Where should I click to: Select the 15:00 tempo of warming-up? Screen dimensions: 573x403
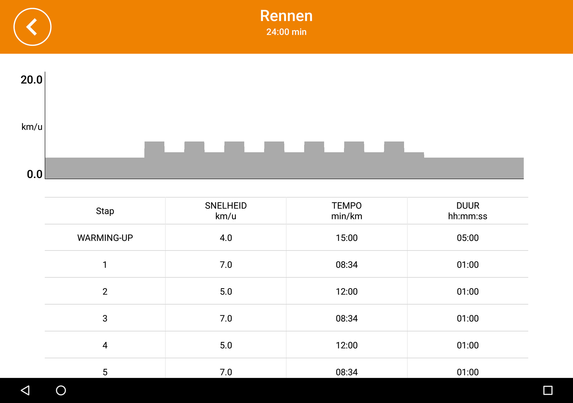tap(346, 238)
